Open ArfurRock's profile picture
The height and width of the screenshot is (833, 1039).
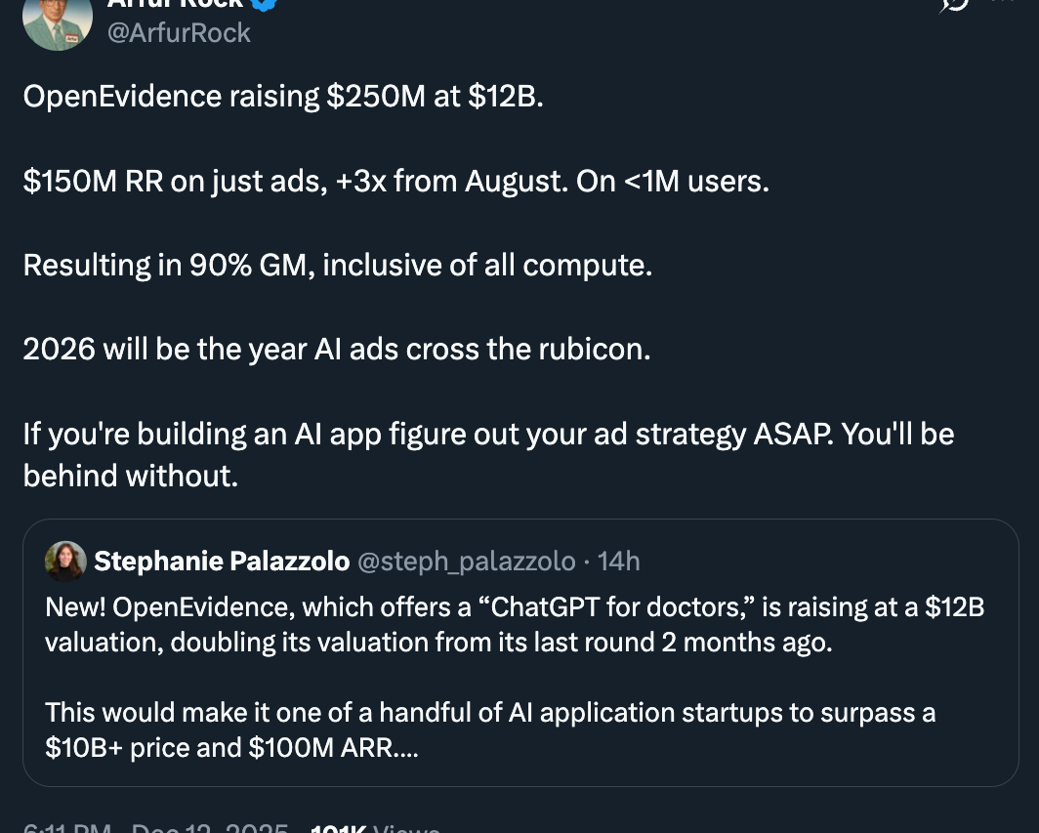(x=57, y=21)
